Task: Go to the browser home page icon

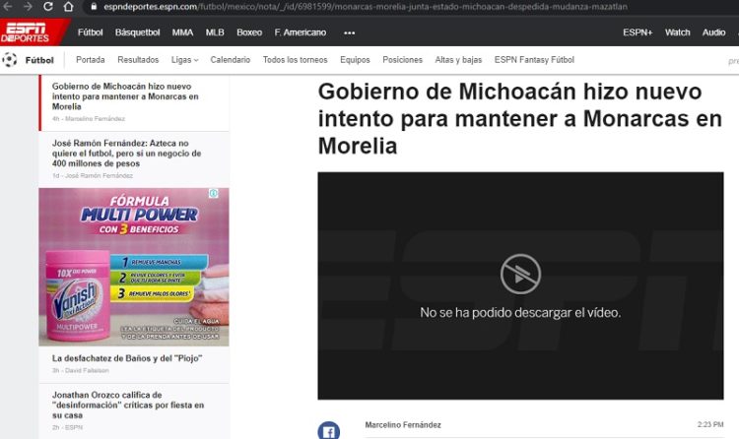Action: click(x=68, y=7)
